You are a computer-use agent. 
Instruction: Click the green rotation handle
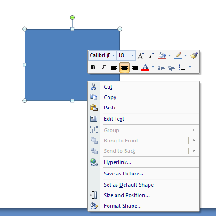click(72, 17)
